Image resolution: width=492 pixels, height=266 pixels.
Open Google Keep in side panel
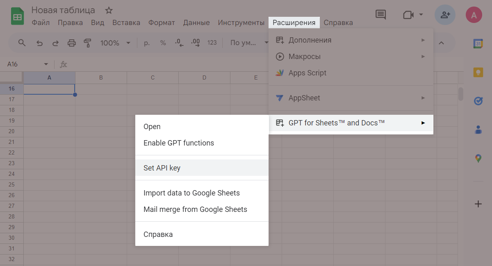click(478, 72)
